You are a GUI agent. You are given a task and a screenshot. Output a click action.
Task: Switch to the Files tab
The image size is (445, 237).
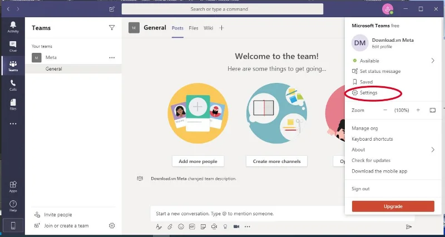click(193, 28)
